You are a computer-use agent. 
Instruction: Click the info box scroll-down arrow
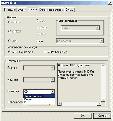pyautogui.click(x=103, y=100)
